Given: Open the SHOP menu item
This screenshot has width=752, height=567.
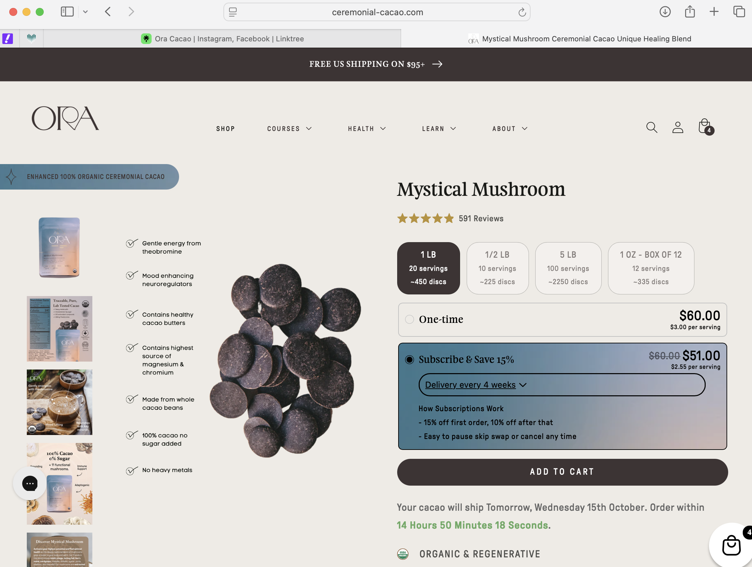Looking at the screenshot, I should pyautogui.click(x=225, y=129).
